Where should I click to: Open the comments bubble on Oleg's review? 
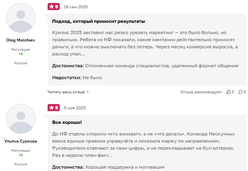pos(241,92)
